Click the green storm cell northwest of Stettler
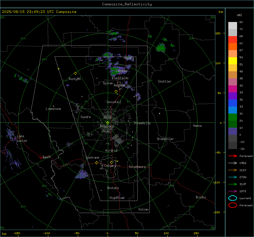 point(161,48)
